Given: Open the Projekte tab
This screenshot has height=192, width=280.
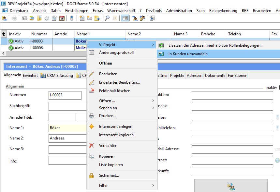Looking at the screenshot, I should click(177, 76).
